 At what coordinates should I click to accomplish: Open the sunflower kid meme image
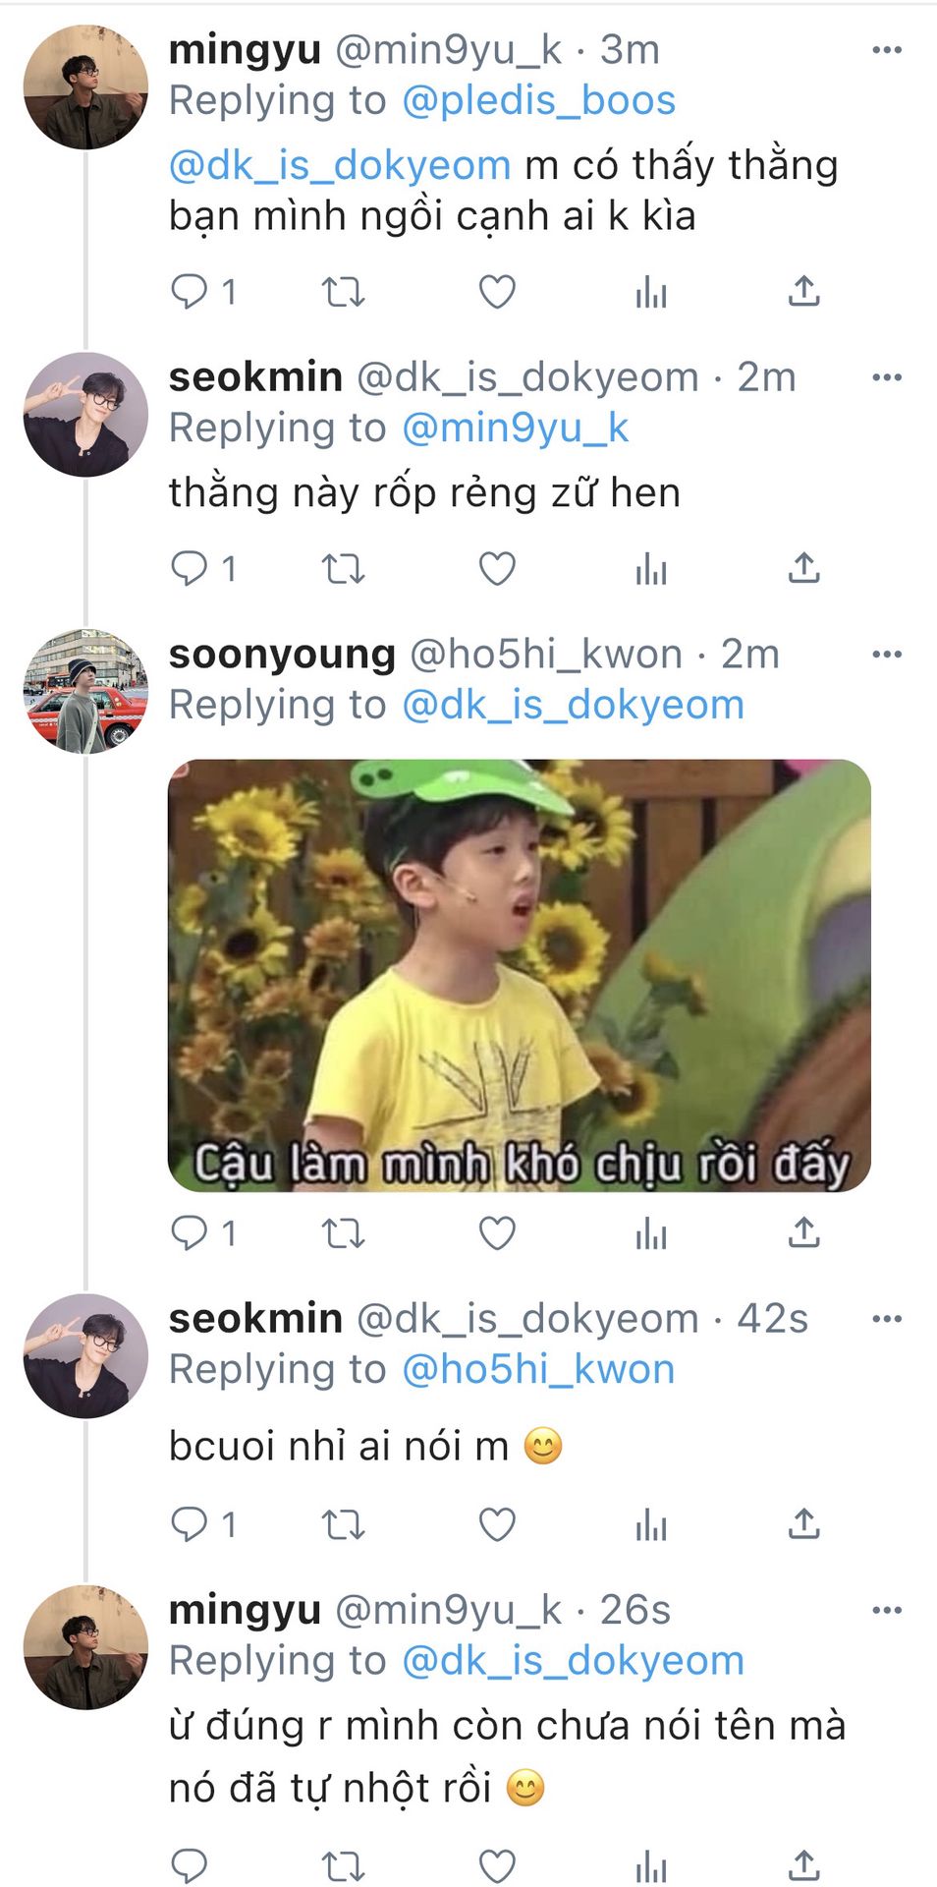(519, 975)
